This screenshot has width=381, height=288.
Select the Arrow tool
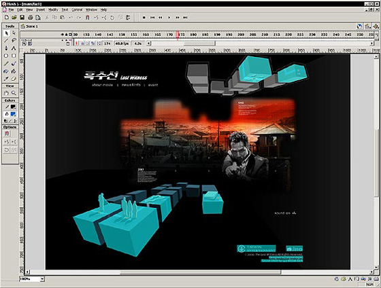coord(7,33)
